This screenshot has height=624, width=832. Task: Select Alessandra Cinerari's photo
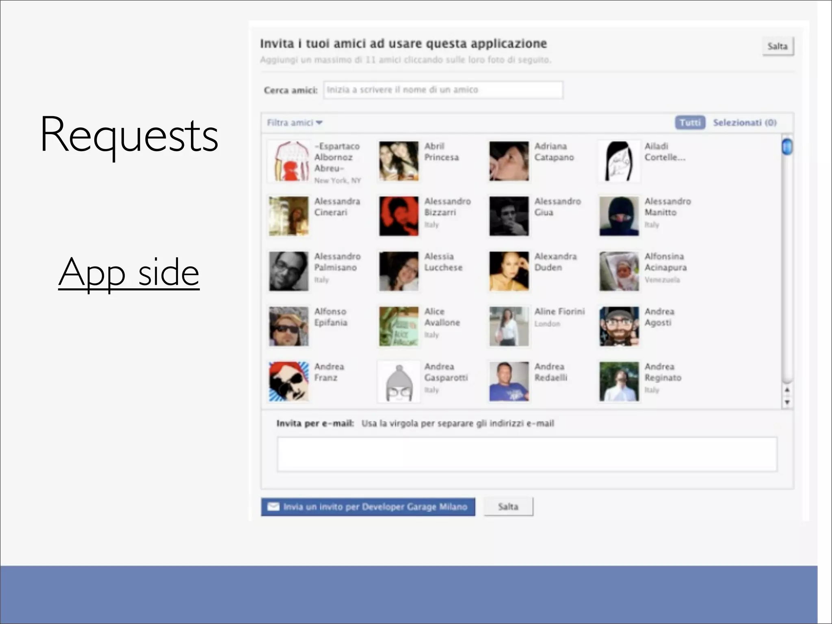[x=289, y=216]
